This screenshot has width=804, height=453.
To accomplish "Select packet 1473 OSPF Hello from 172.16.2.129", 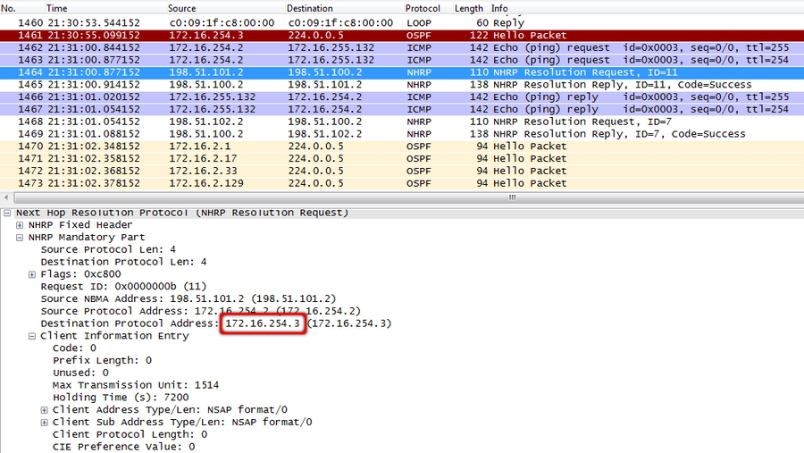I will [402, 183].
